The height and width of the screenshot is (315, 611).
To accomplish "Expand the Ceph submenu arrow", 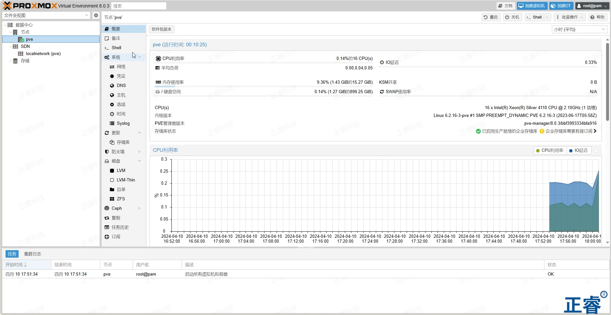I will (139, 208).
